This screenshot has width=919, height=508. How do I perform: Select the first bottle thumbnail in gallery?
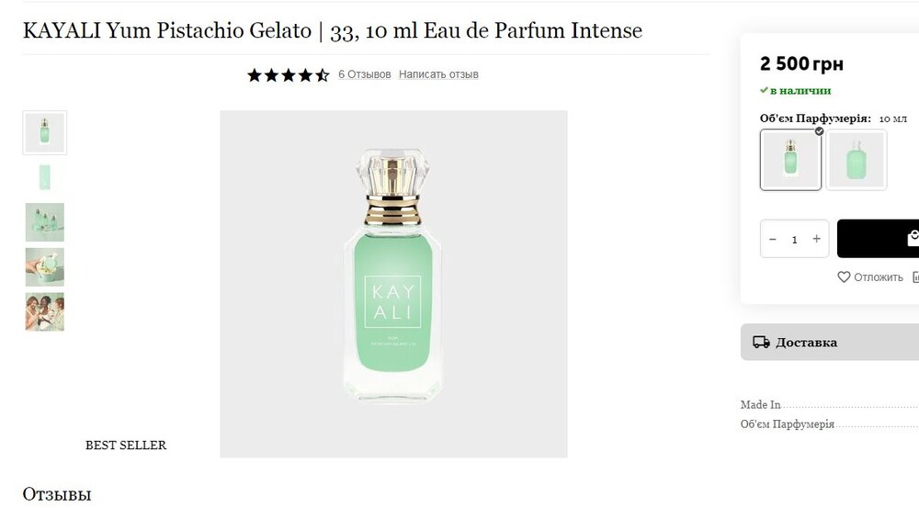[x=44, y=132]
